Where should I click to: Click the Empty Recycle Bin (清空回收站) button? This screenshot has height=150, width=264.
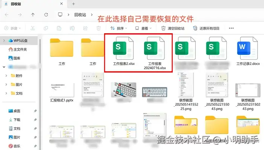tap(173, 28)
